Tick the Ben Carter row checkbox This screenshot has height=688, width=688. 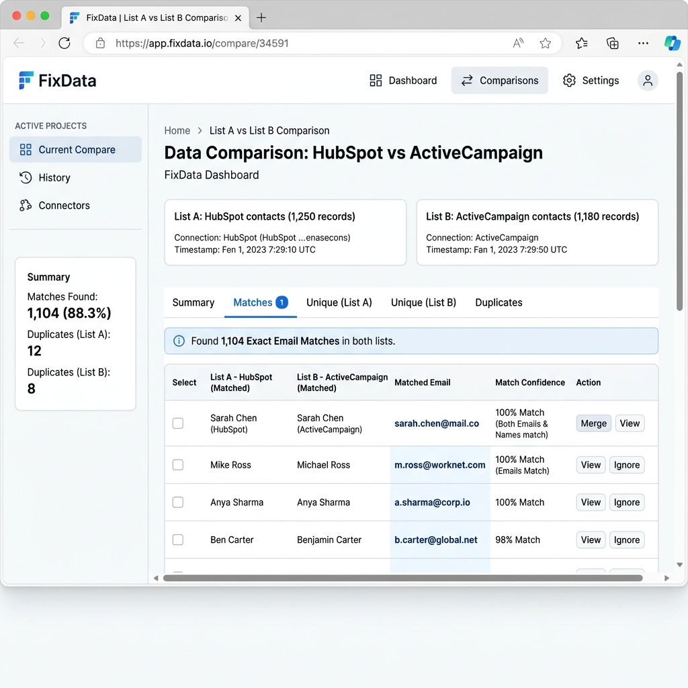point(177,540)
